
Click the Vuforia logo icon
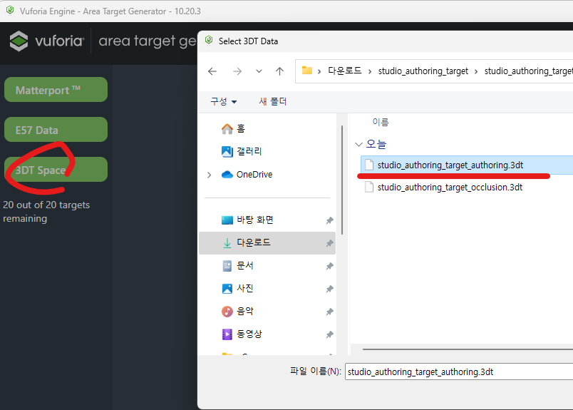[x=19, y=41]
